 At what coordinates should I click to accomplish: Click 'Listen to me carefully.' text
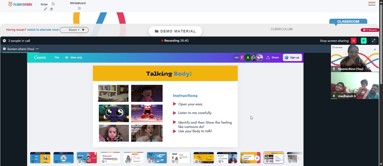(x=195, y=113)
